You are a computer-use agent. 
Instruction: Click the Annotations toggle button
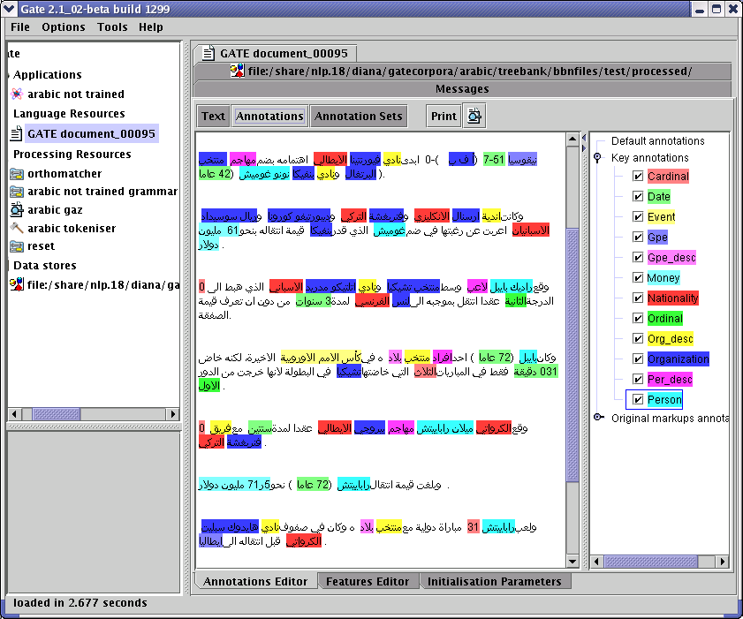(x=269, y=116)
